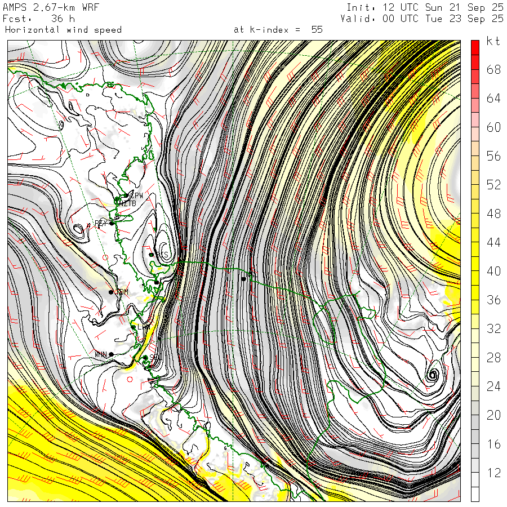Select the TRM station marker
This screenshot has height=507, width=507.
pos(111,292)
